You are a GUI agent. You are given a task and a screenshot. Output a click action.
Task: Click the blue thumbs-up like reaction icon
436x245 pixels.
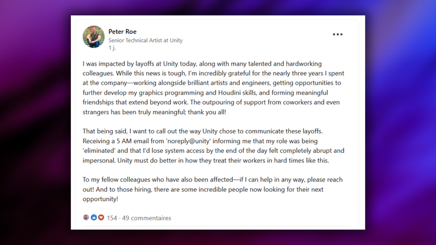point(94,218)
